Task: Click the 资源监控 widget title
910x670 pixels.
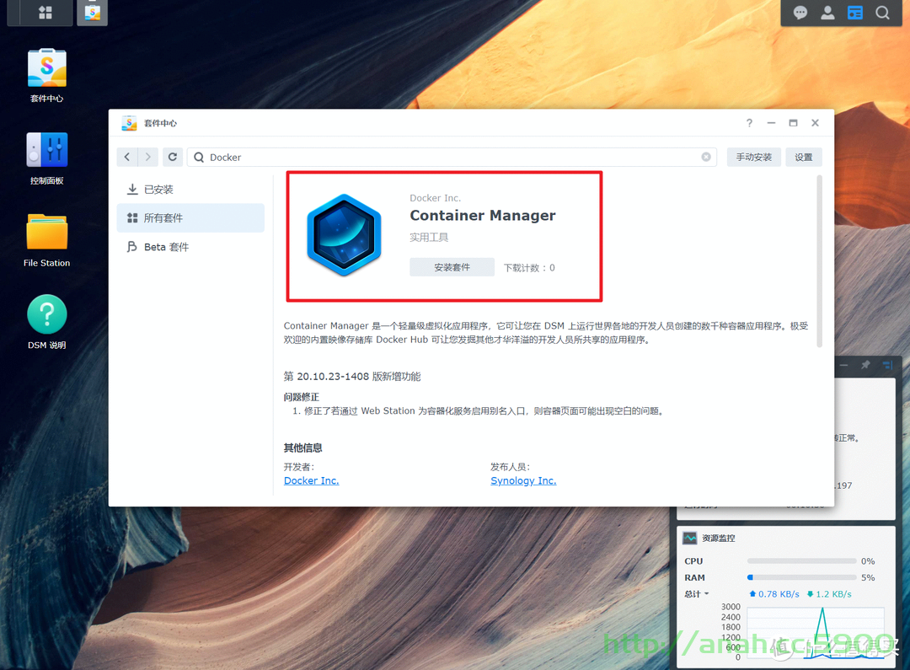Action: click(719, 539)
